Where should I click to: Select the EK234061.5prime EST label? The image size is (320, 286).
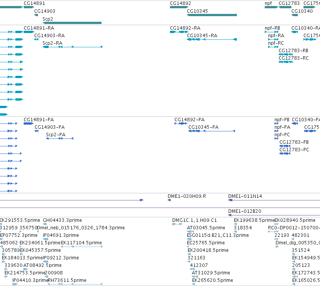pos(40,243)
